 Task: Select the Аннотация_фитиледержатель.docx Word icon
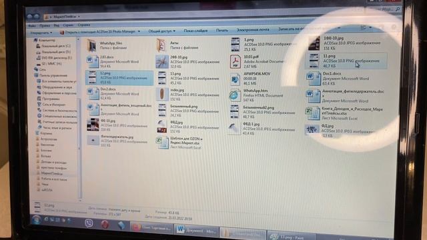(313, 96)
